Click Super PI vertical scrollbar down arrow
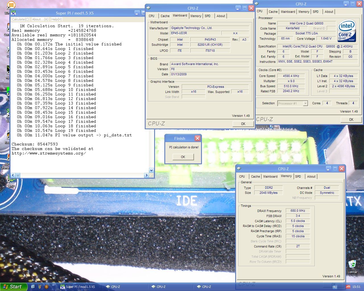This screenshot has height=291, width=364. (x=151, y=171)
